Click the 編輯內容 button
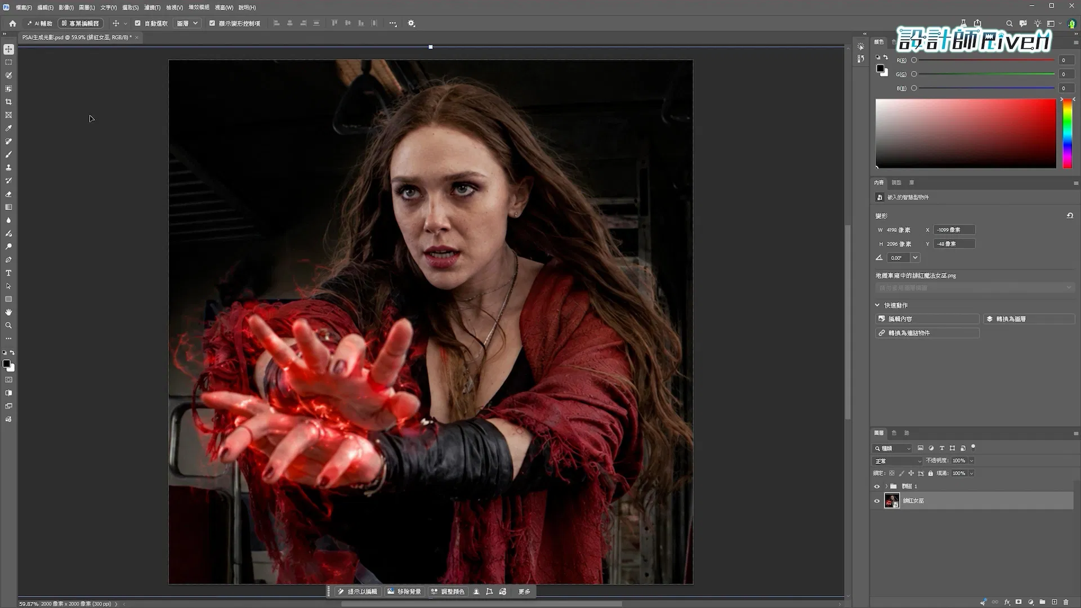The height and width of the screenshot is (608, 1081). [927, 319]
